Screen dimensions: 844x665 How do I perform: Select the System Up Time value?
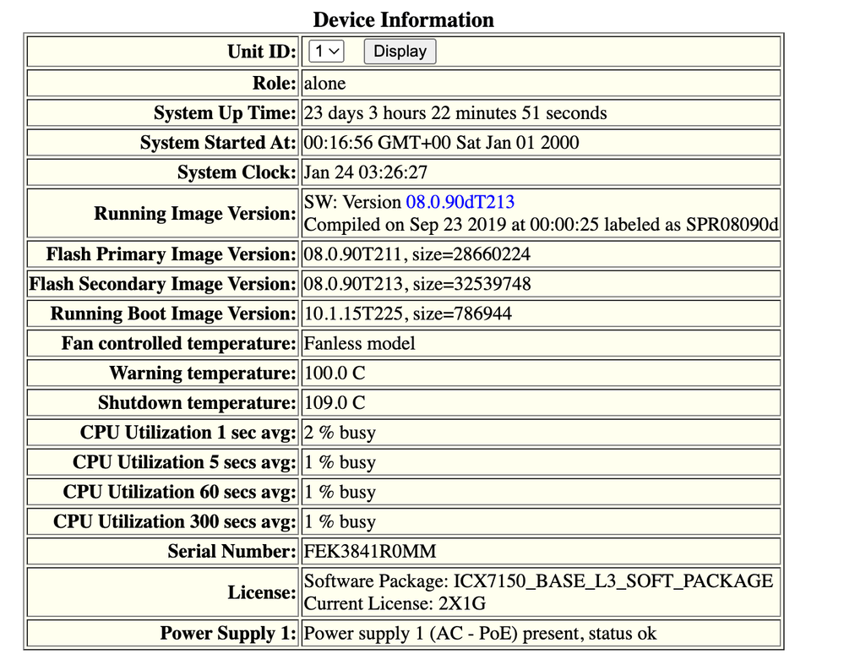tap(455, 112)
